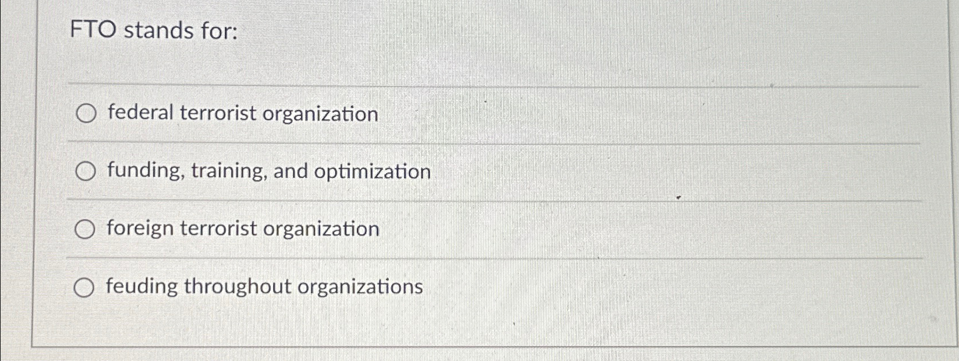Select the 'federal terrorist organization' radio button
959x361 pixels.
coord(85,114)
